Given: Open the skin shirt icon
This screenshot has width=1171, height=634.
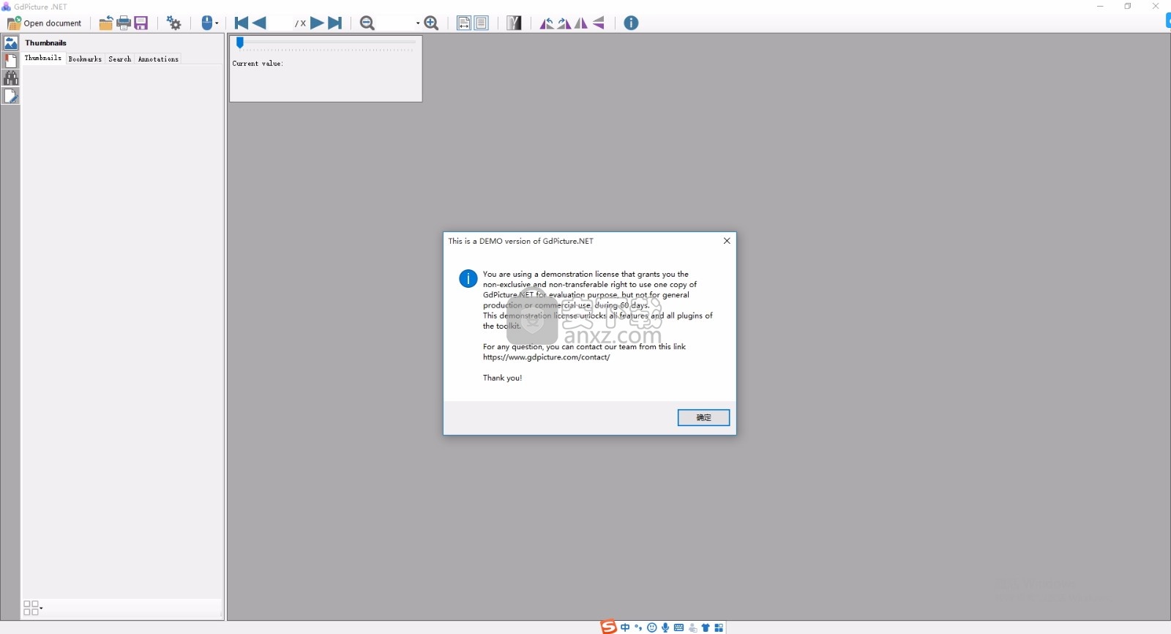Looking at the screenshot, I should [x=706, y=627].
